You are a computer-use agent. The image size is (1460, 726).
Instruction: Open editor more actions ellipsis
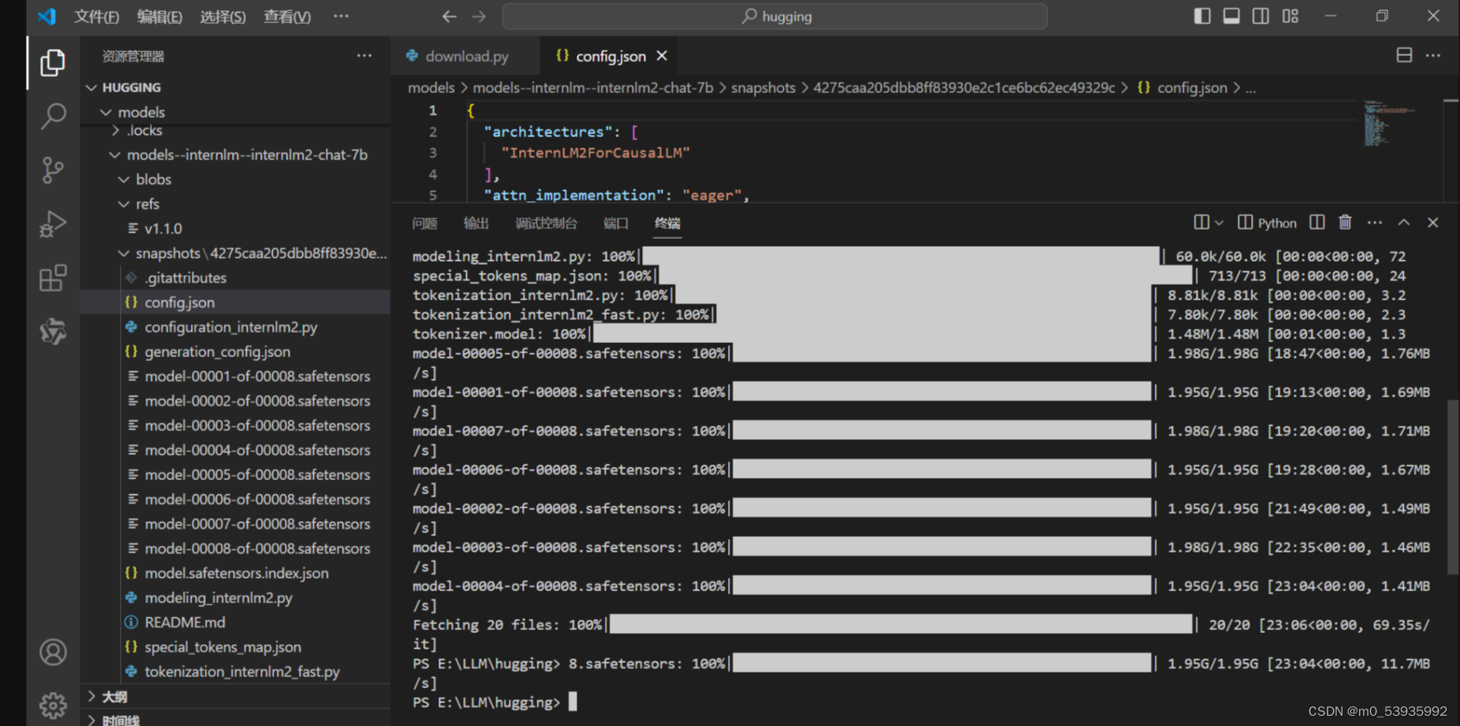click(x=1433, y=55)
